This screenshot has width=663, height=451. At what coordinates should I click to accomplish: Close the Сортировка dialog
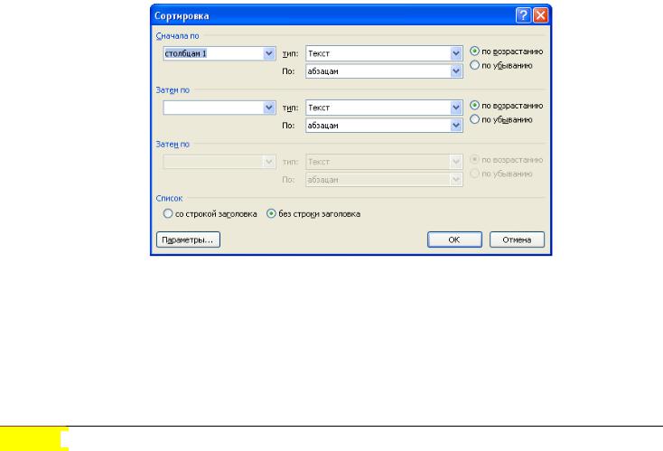coord(541,15)
